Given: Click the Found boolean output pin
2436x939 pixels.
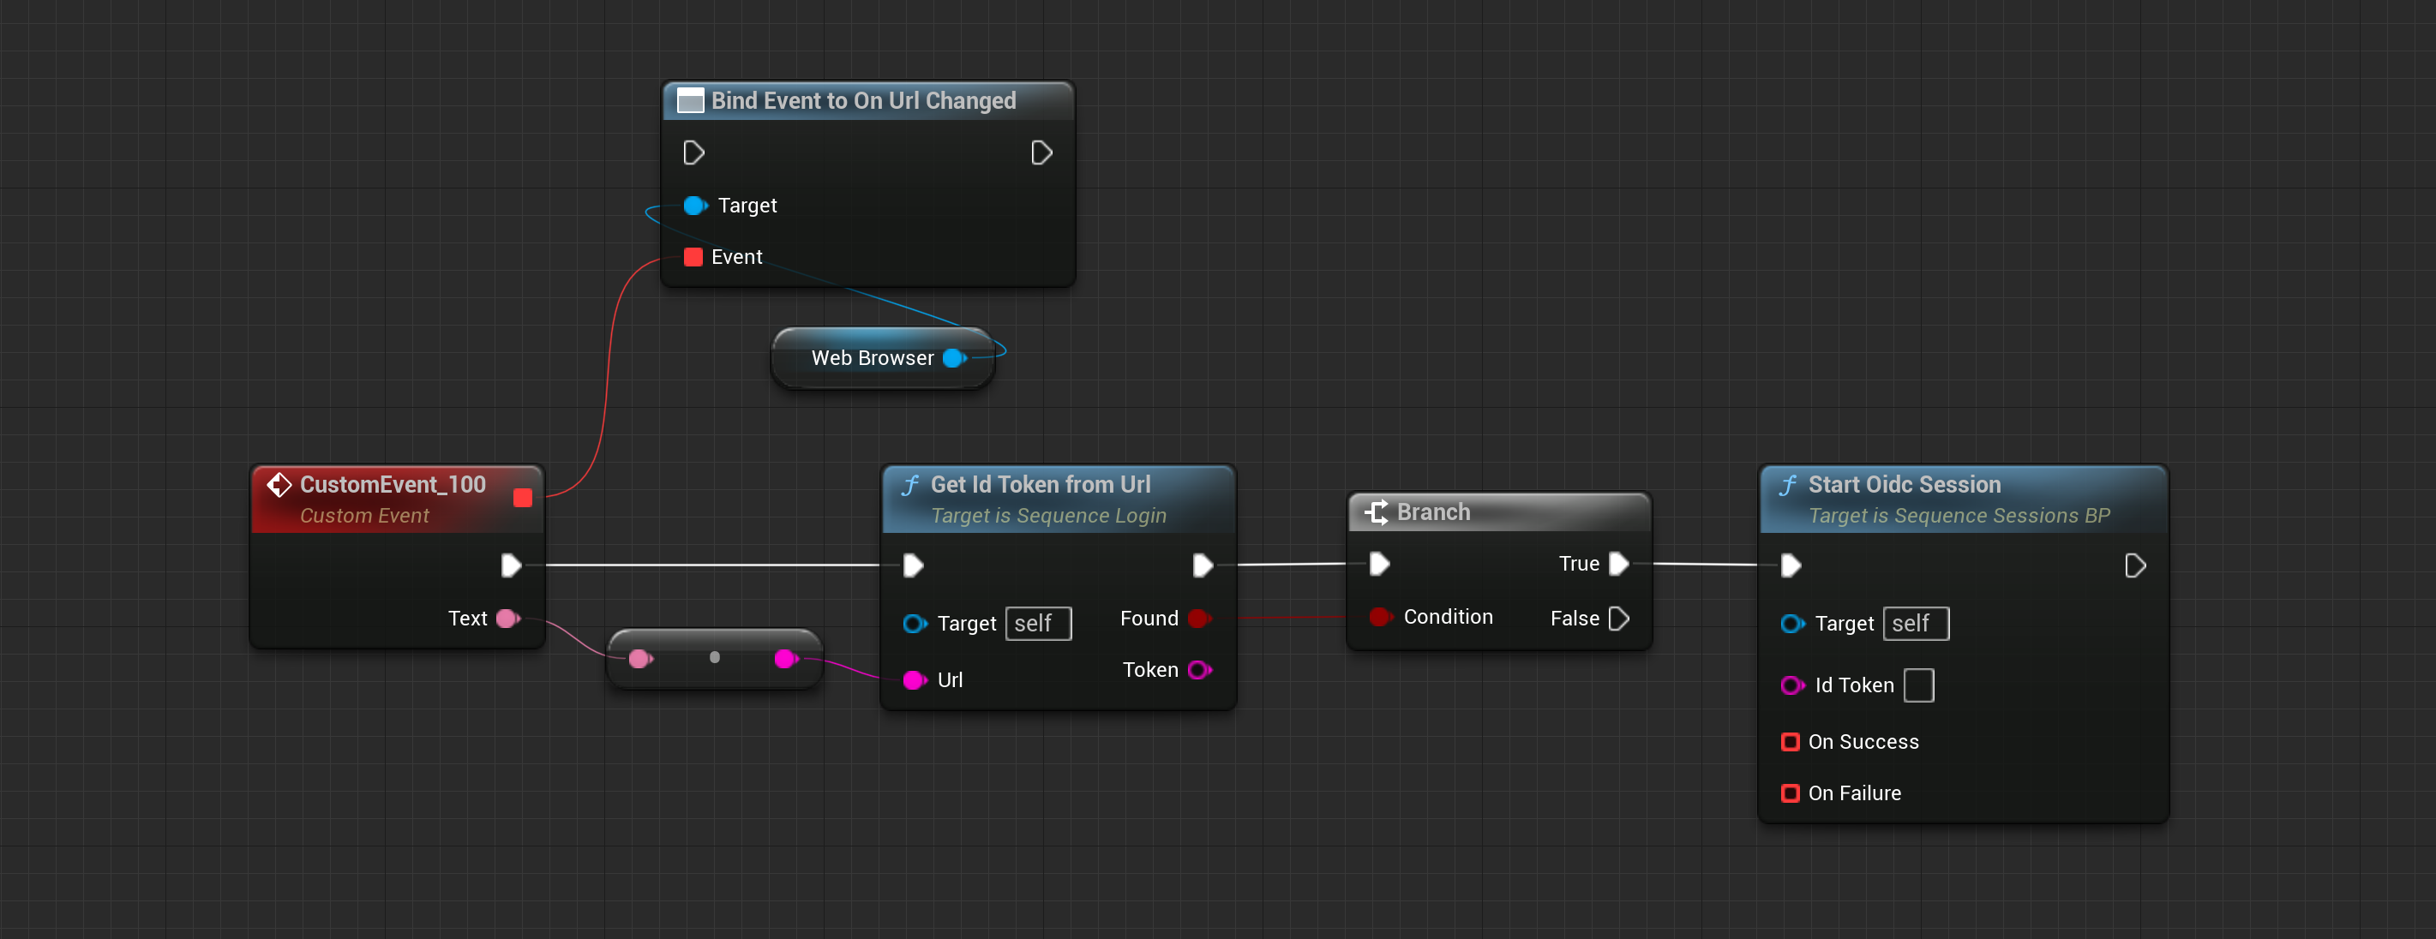Looking at the screenshot, I should [x=1199, y=619].
